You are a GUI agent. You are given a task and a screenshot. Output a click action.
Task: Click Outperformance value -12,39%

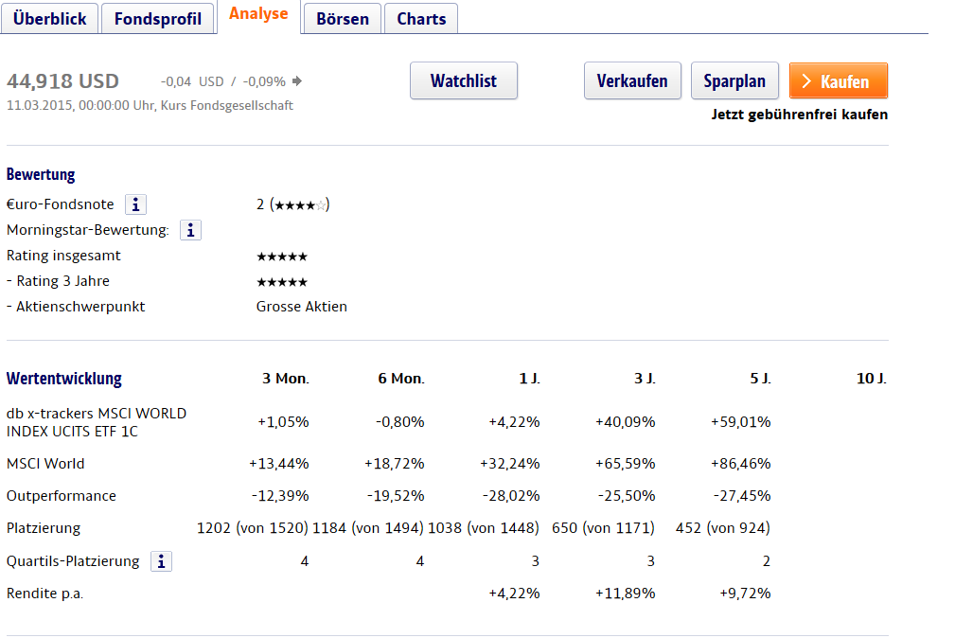click(280, 496)
